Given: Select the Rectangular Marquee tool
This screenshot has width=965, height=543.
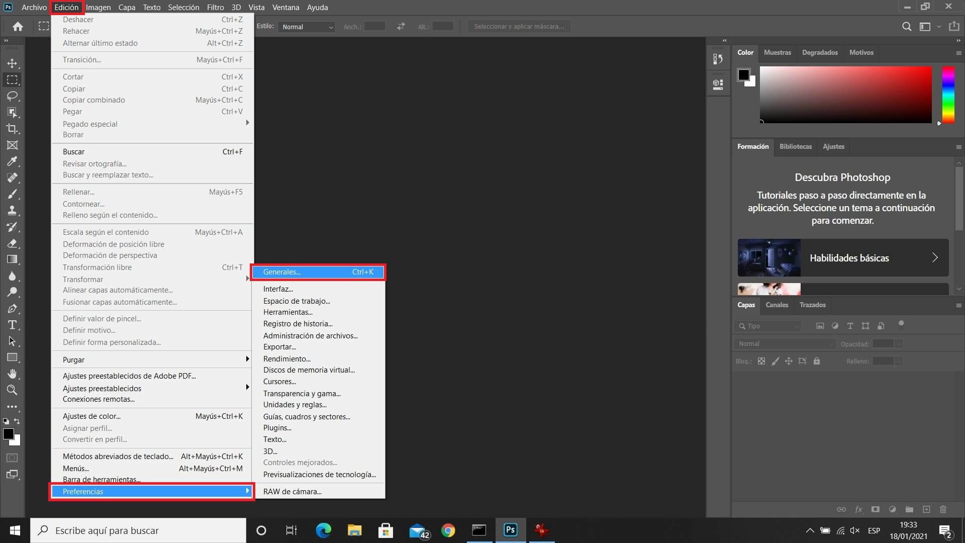Looking at the screenshot, I should point(12,79).
